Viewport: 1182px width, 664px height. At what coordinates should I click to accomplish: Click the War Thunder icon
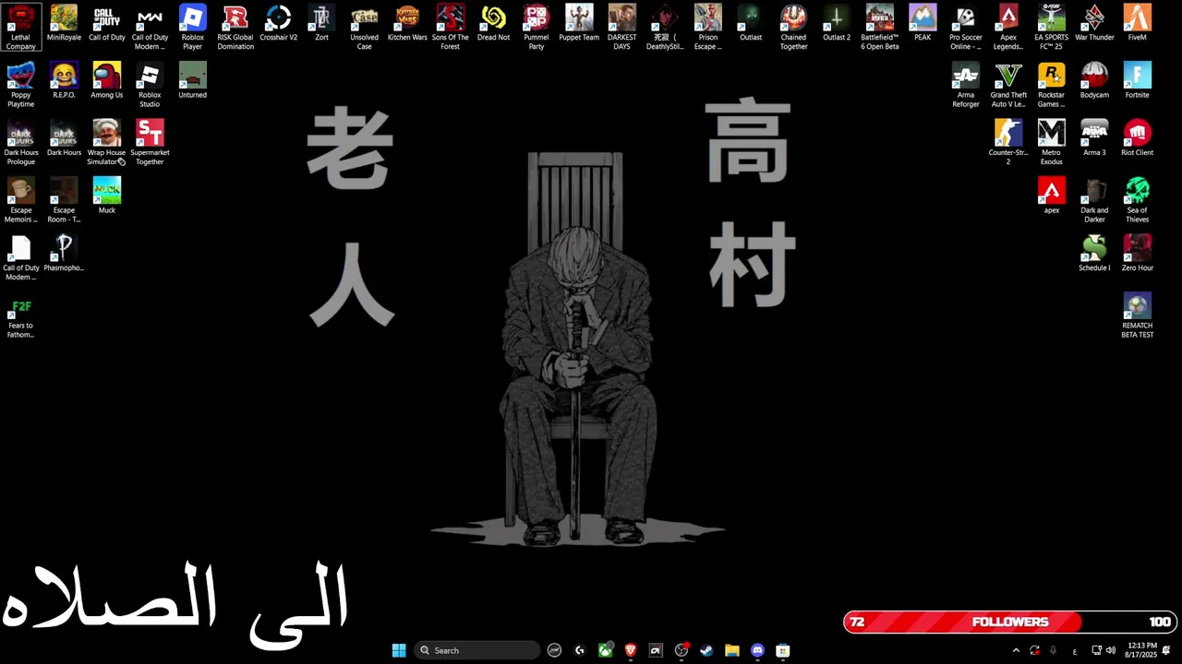pyautogui.click(x=1094, y=24)
